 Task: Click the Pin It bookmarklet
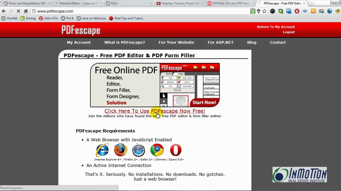67,18
